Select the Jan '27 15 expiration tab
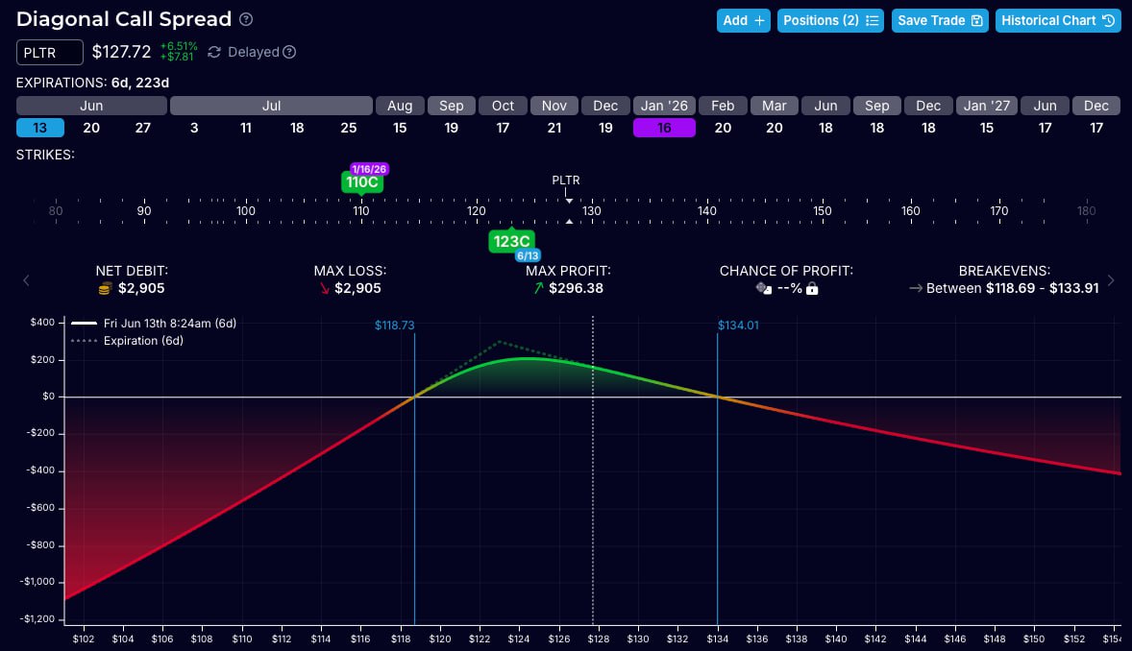This screenshot has height=651, width=1132. 987,128
